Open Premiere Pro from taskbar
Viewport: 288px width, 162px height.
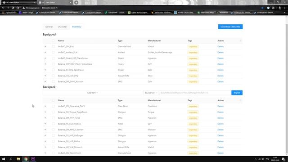[x=33, y=159]
